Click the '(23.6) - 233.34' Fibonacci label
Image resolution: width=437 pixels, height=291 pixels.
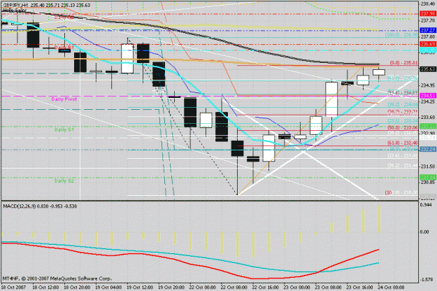tap(403, 121)
